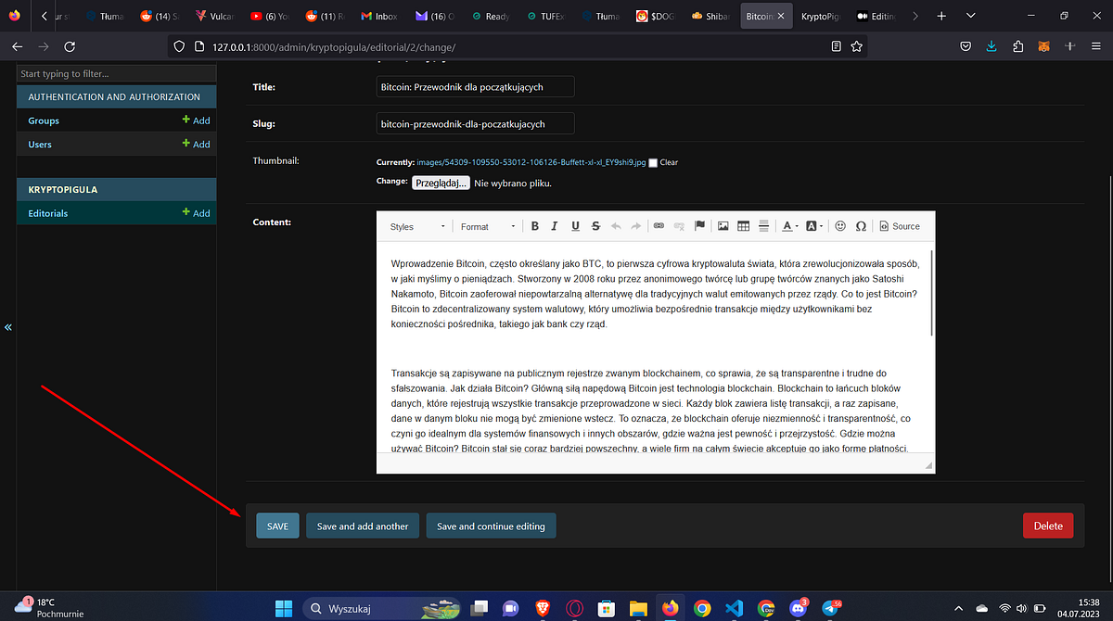Insert an image using the editor toolbar
The height and width of the screenshot is (621, 1113).
[723, 225]
